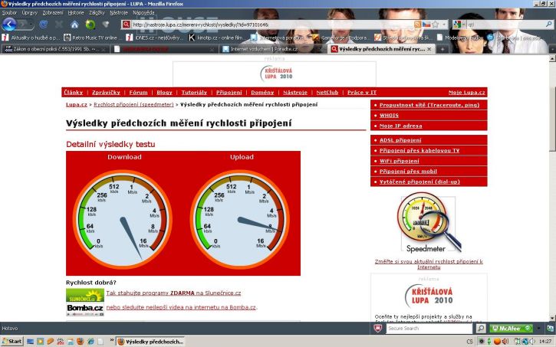Open Domény in red navigation bar

point(262,93)
